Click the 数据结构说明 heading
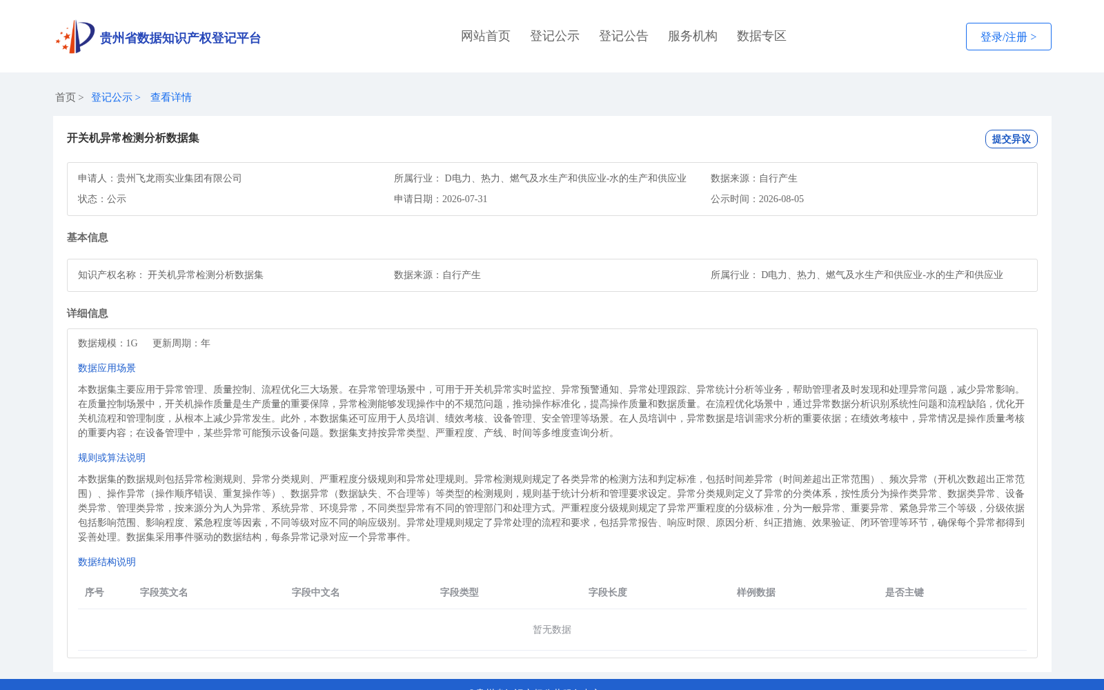This screenshot has width=1104, height=690. (107, 562)
